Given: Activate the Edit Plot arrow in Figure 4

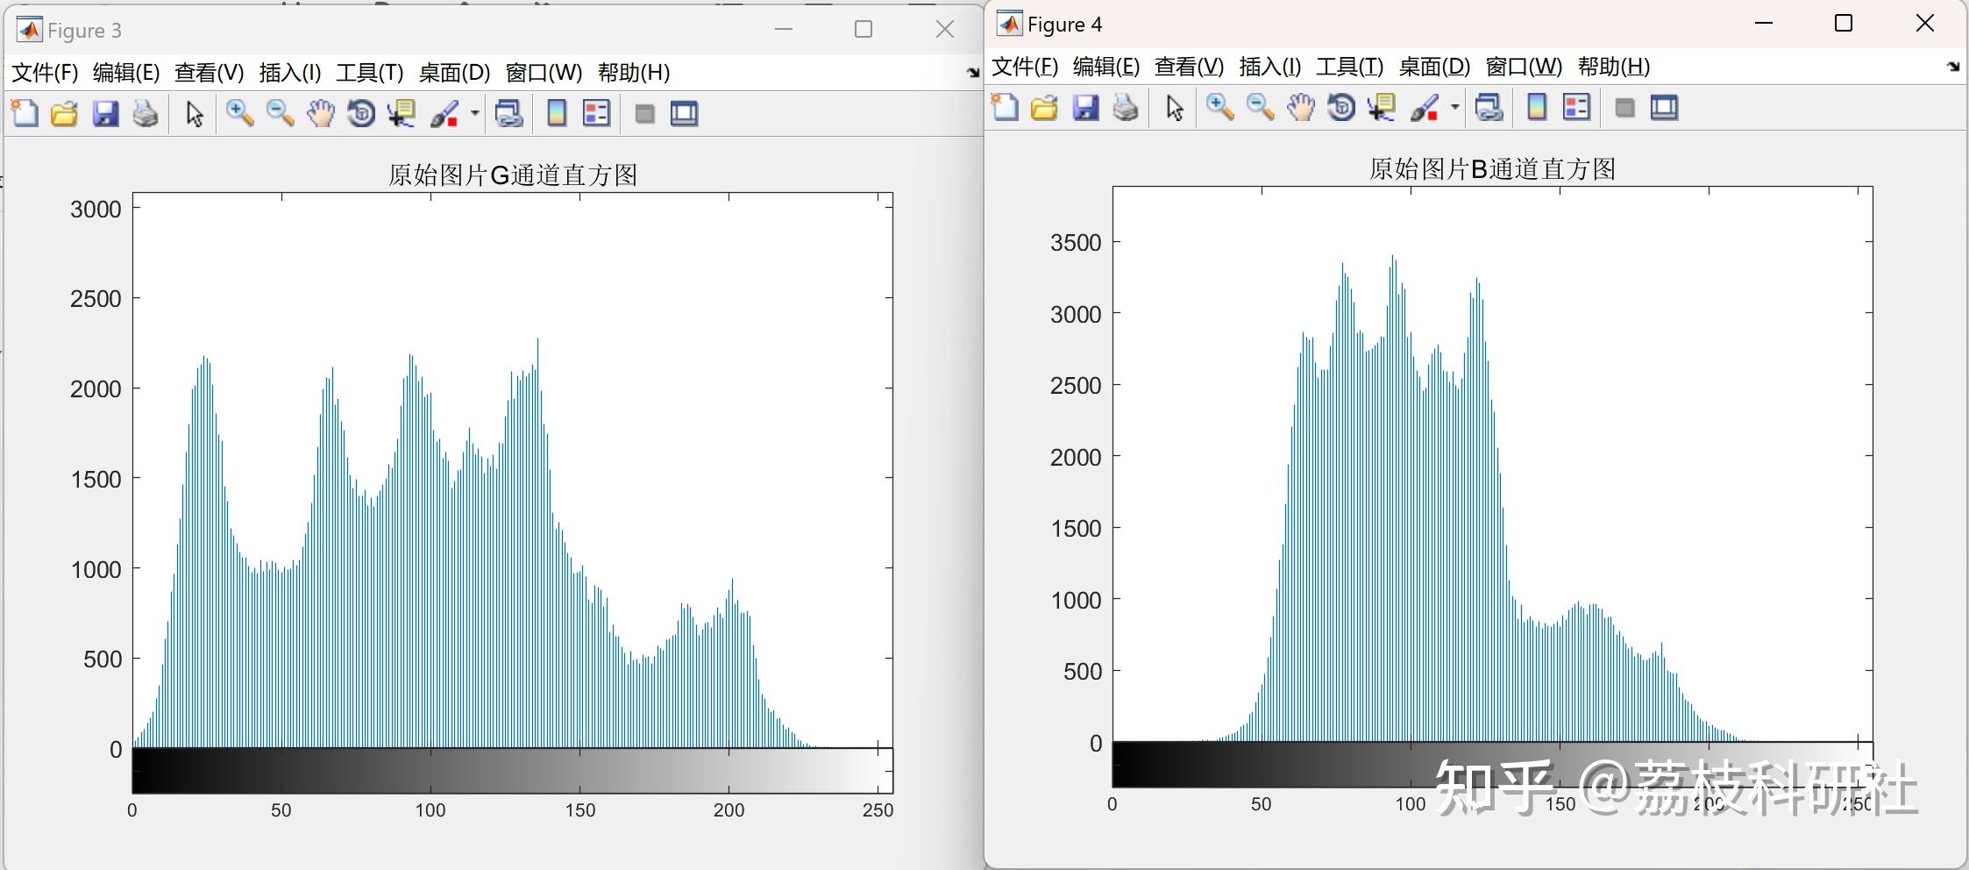Looking at the screenshot, I should [1175, 108].
